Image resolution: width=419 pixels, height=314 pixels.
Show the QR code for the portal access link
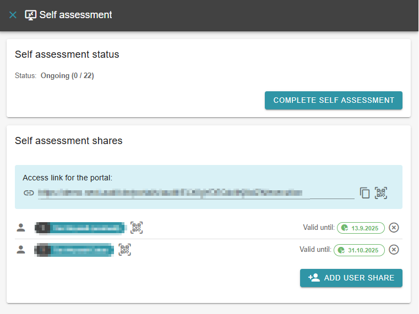click(x=381, y=193)
